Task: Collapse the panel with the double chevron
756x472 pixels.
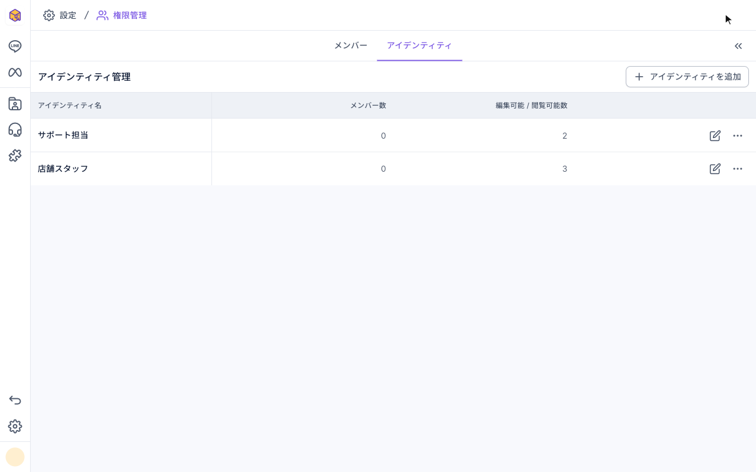Action: (x=738, y=46)
